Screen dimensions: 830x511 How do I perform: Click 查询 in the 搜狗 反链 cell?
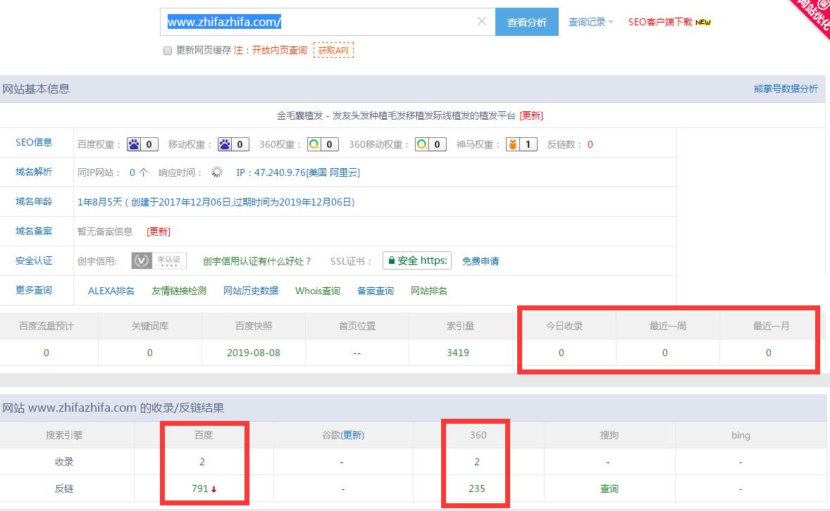point(609,488)
